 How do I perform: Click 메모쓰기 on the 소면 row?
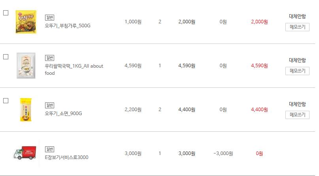click(x=297, y=115)
